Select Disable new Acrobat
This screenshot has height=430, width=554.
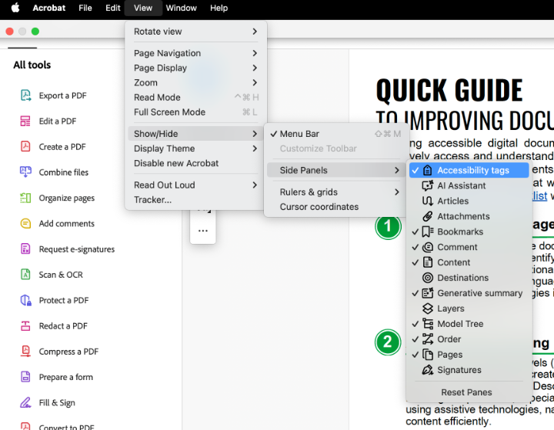tap(195, 163)
